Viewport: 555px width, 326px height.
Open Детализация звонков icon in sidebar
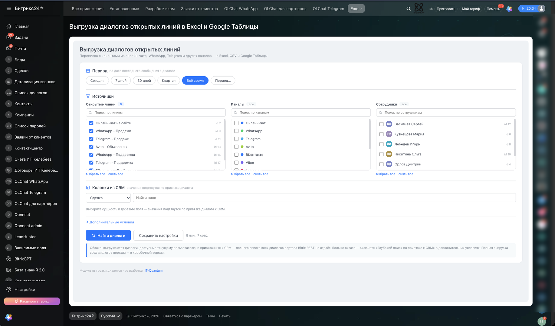pos(9,81)
